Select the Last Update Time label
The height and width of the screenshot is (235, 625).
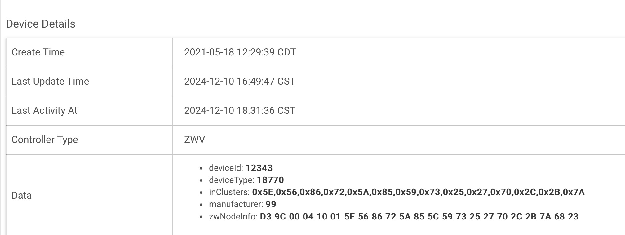point(50,81)
